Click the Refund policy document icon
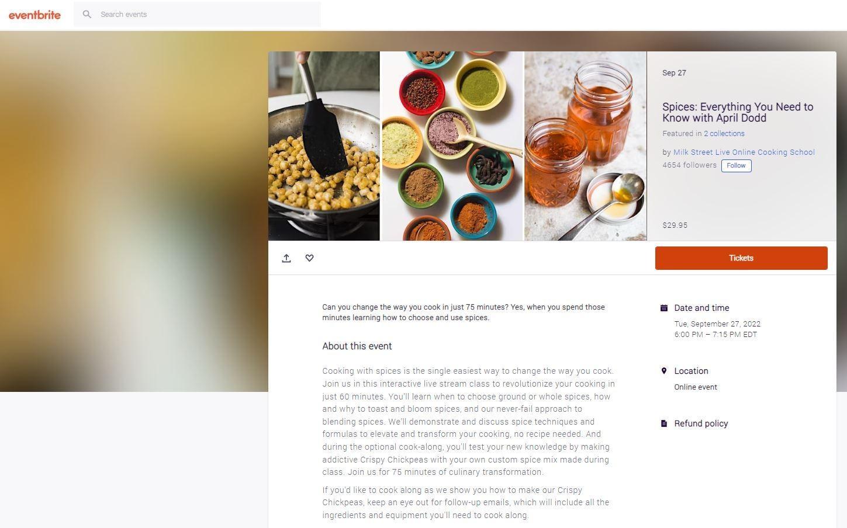 pyautogui.click(x=664, y=423)
